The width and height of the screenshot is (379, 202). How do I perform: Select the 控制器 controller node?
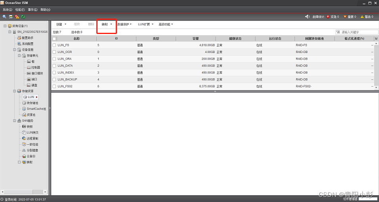33,67
